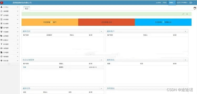
Task: Select the 首页 tab
Action: pyautogui.click(x=27, y=9)
